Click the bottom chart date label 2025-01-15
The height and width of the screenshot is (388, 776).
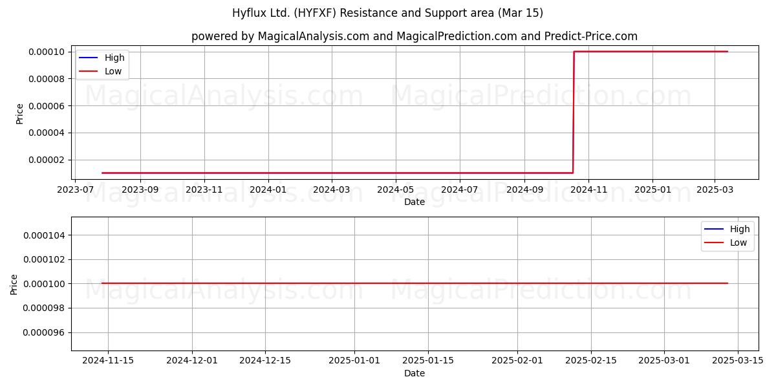click(428, 361)
